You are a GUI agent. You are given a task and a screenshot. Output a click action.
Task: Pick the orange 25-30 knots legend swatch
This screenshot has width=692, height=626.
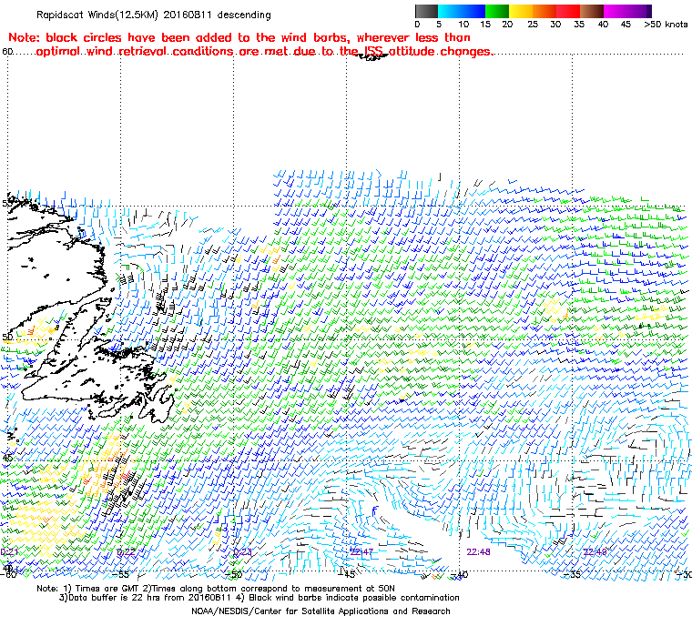click(x=544, y=11)
